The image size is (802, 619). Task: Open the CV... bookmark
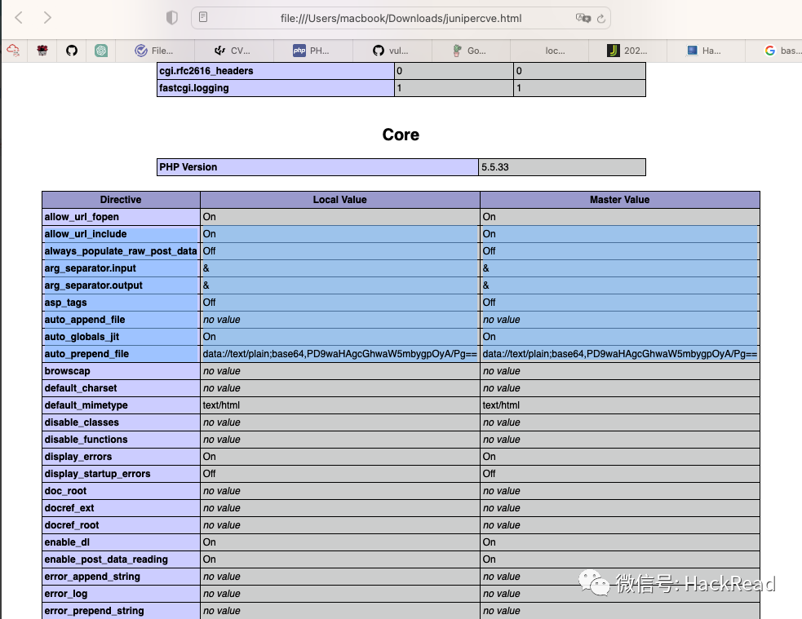233,51
